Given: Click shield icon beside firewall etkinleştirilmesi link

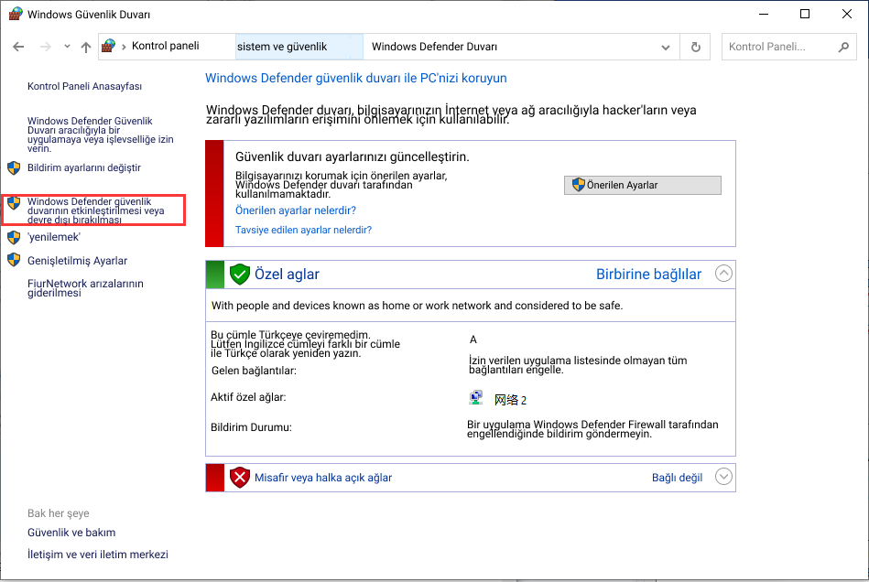Looking at the screenshot, I should click(x=14, y=202).
